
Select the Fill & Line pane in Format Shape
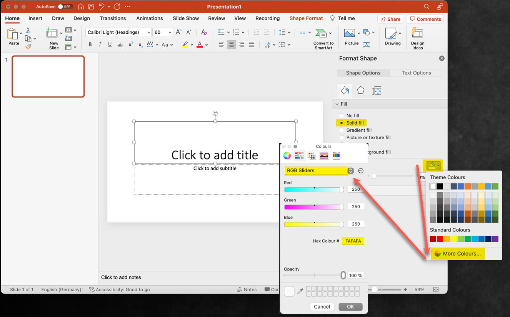344,90
